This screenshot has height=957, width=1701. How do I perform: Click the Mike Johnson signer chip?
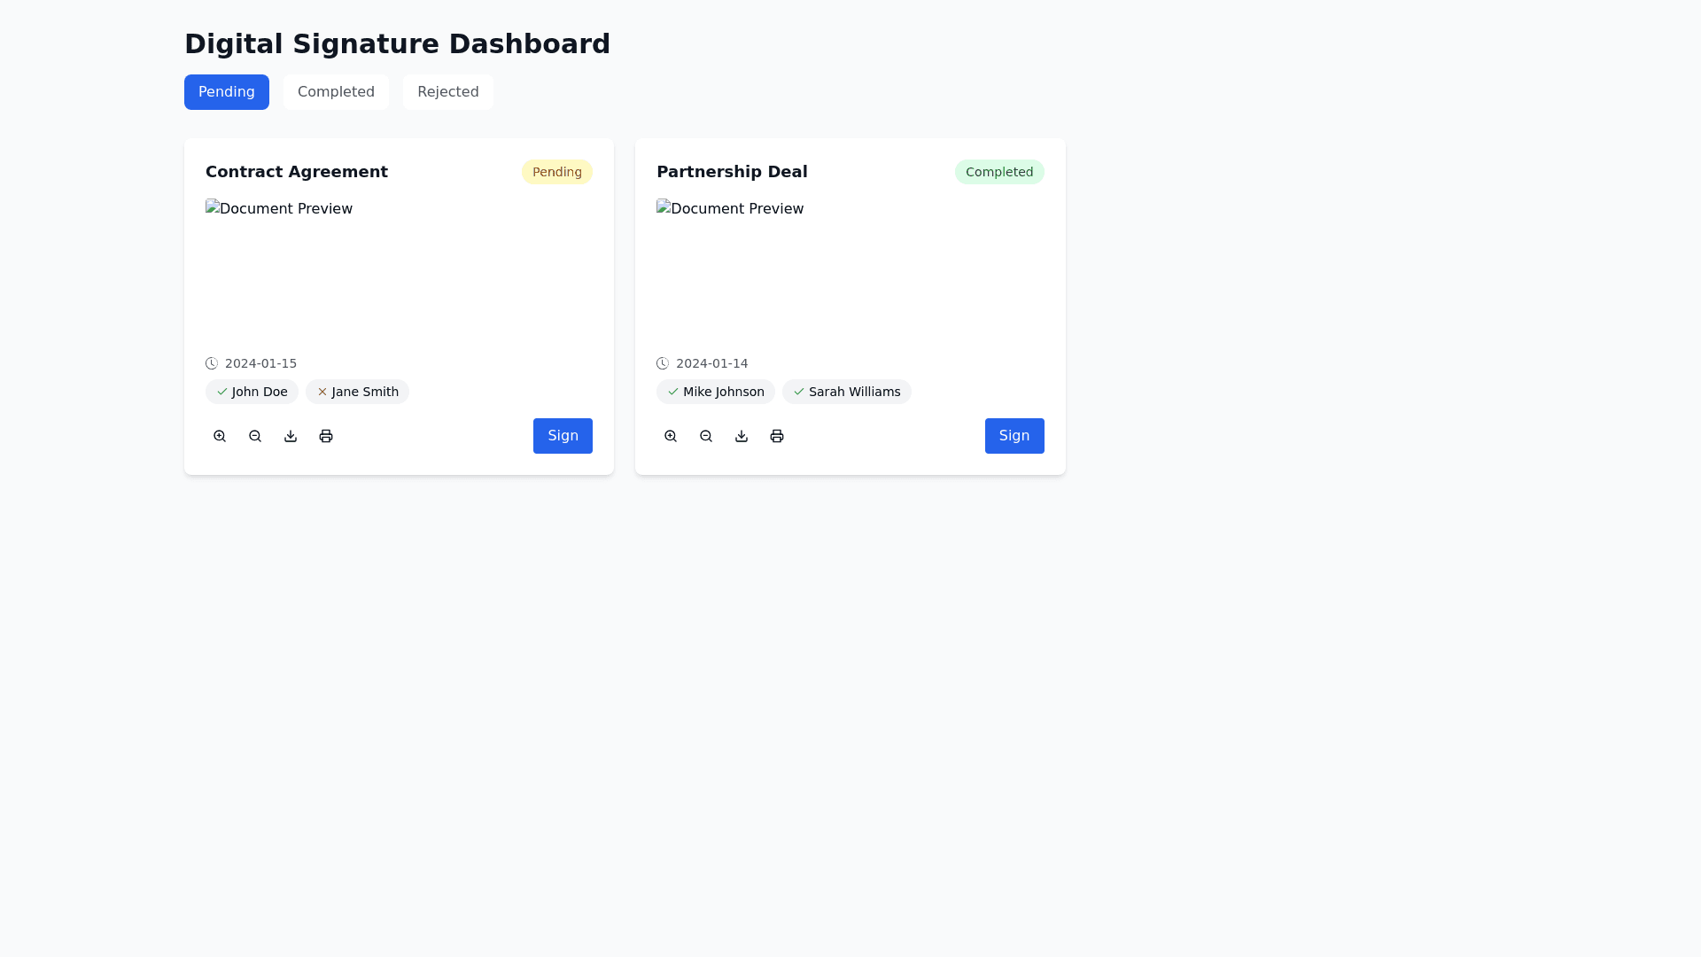tap(715, 392)
